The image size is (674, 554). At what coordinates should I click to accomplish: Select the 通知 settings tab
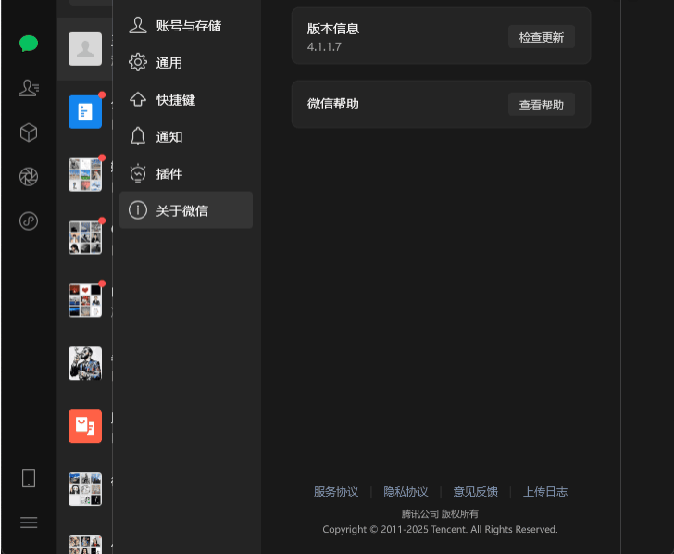pyautogui.click(x=186, y=137)
